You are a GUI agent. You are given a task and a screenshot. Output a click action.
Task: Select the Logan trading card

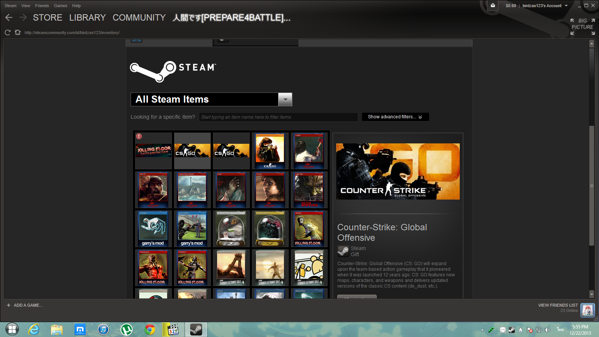(309, 151)
